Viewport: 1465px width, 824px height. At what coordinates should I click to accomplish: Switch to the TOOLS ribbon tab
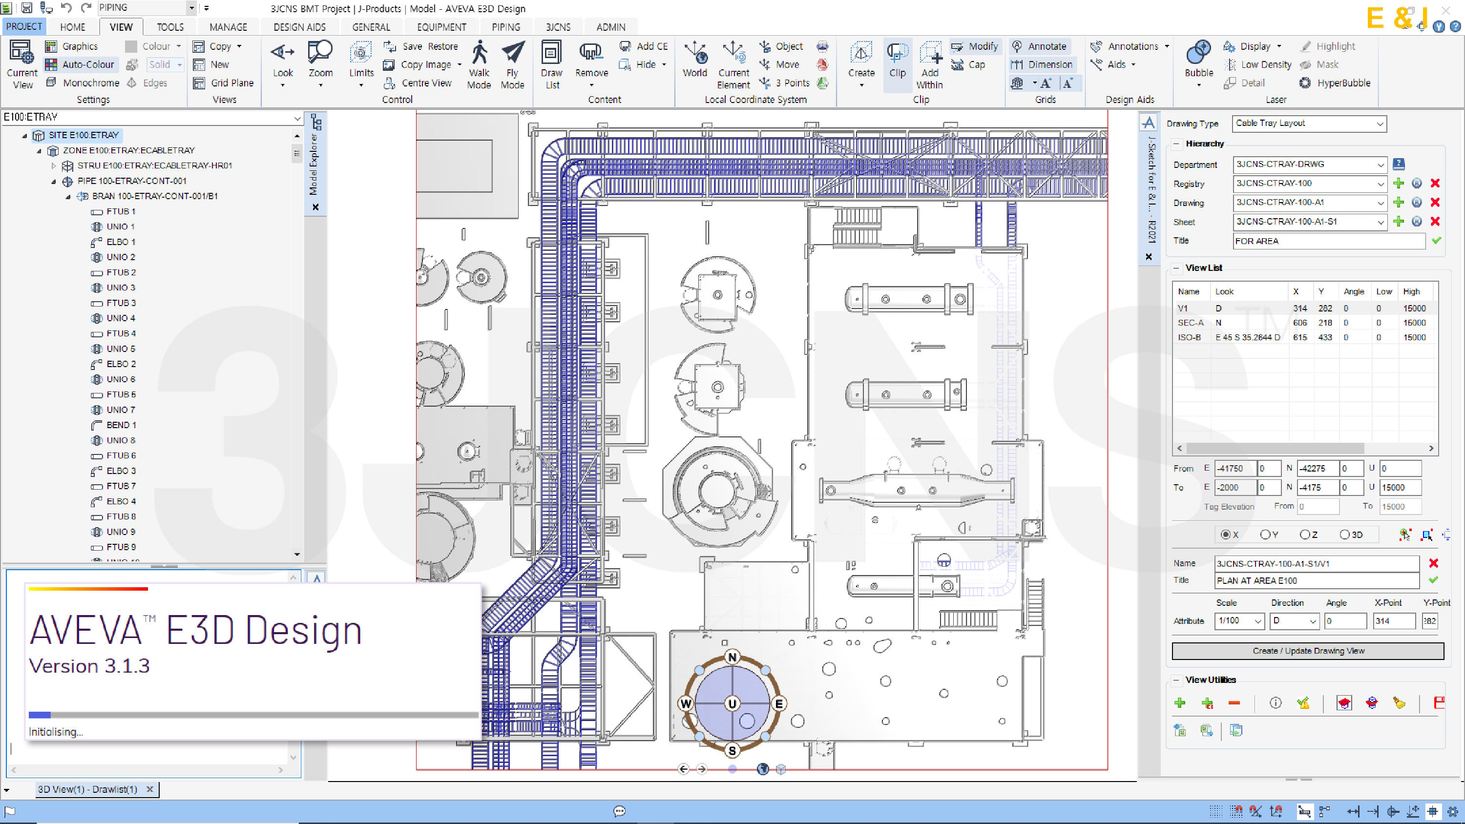(170, 27)
